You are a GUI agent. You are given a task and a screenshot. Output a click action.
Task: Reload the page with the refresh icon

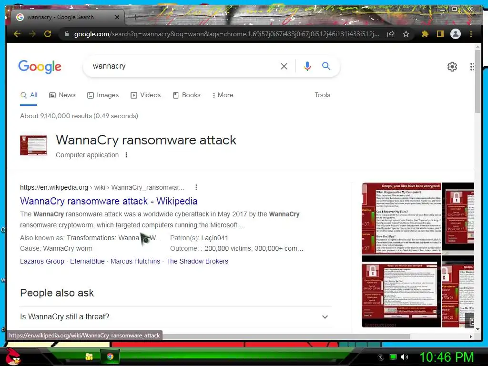[x=48, y=34]
